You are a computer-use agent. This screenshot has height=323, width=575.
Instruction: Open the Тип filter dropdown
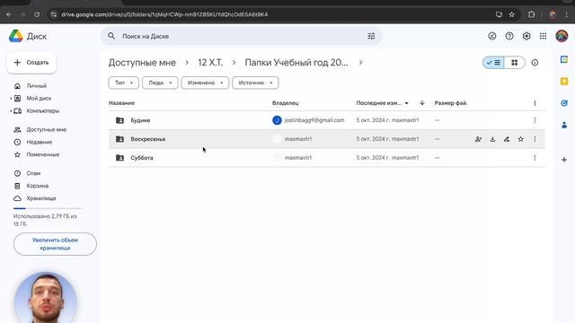(x=124, y=83)
